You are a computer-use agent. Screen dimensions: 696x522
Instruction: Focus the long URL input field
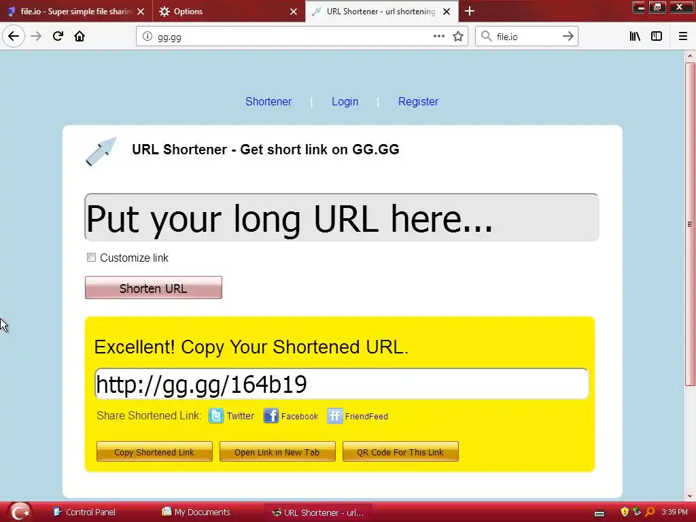(x=341, y=217)
